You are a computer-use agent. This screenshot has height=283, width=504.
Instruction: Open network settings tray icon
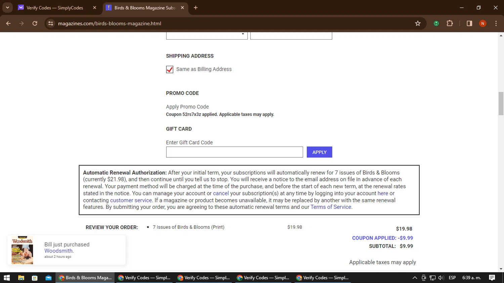[x=432, y=278]
